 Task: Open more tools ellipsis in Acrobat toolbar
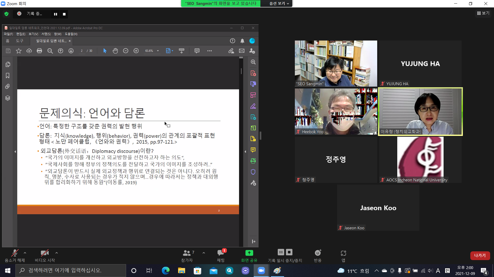209,51
